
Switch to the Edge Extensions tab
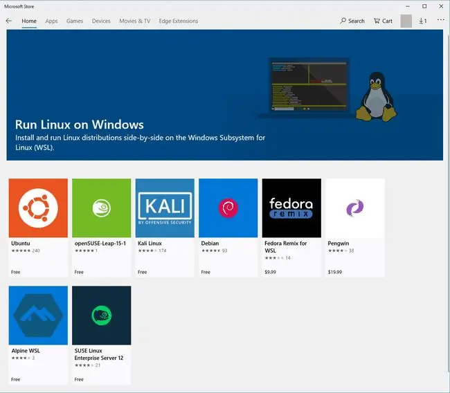click(178, 21)
